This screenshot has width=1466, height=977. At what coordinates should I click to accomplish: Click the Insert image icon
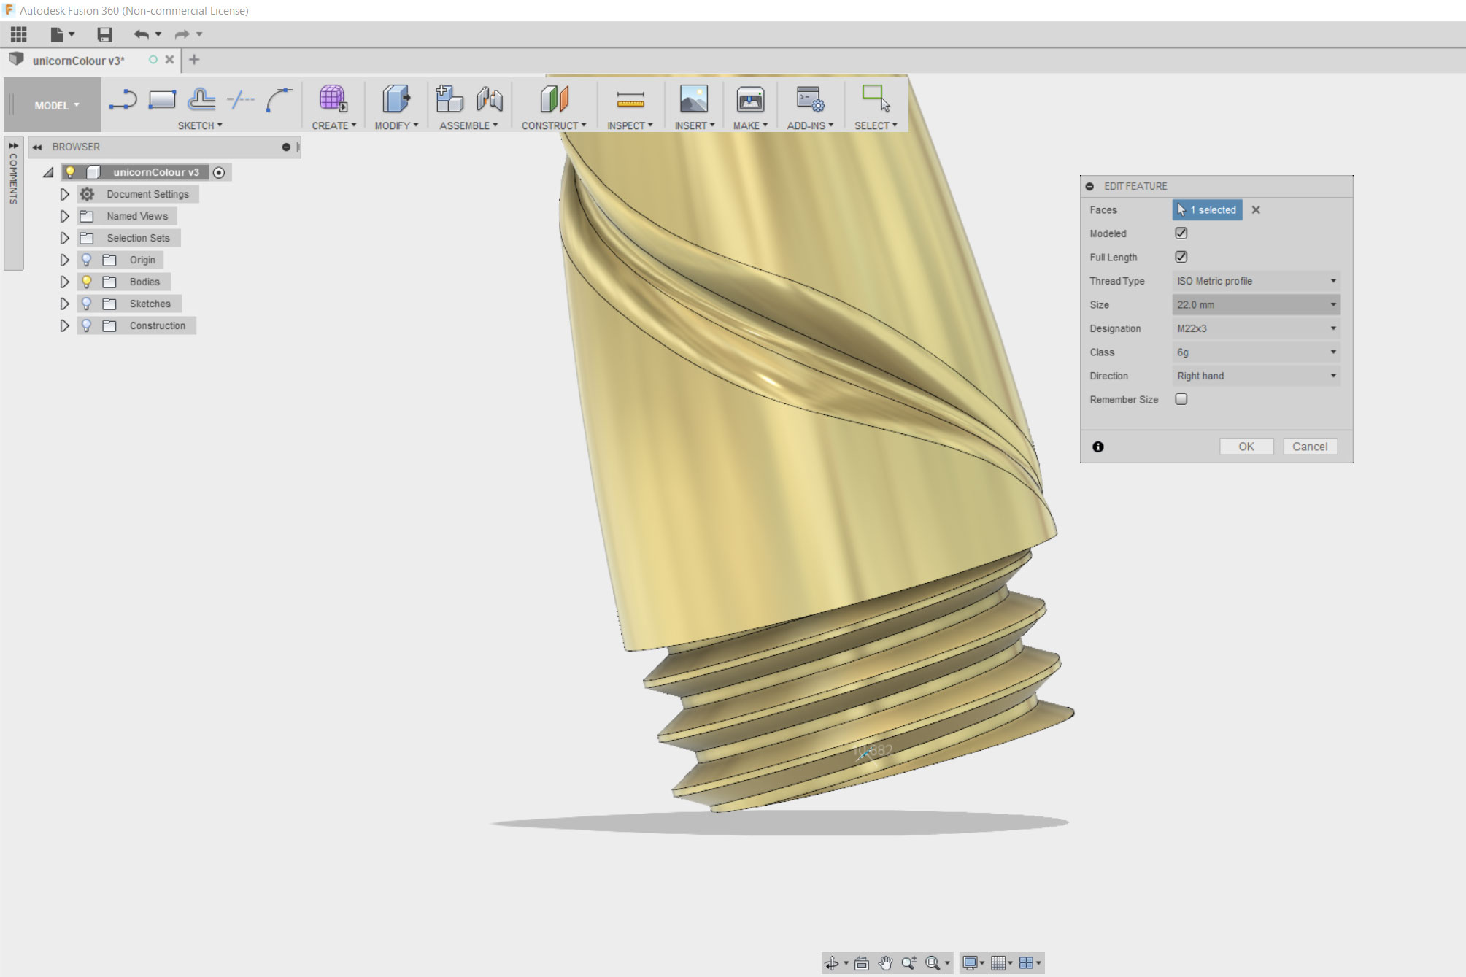click(693, 99)
